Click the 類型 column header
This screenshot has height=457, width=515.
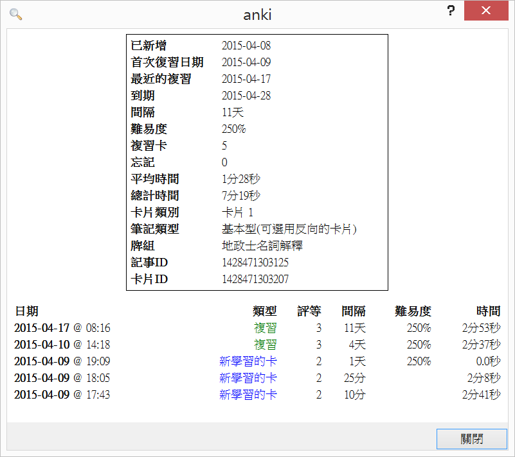265,311
